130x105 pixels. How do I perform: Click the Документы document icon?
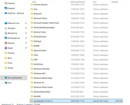pos(6,33)
